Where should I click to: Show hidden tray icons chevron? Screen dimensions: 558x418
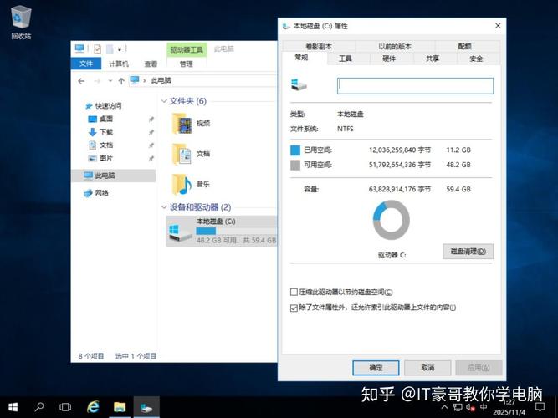tap(444, 407)
